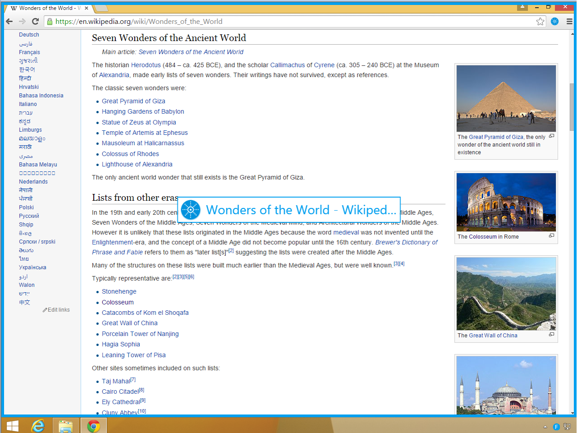Click the browser forward arrow

tap(22, 21)
